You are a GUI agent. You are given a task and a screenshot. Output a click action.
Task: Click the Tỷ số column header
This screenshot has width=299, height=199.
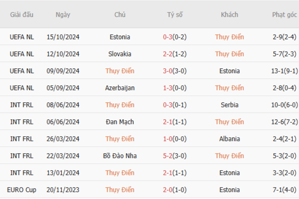coord(175,15)
